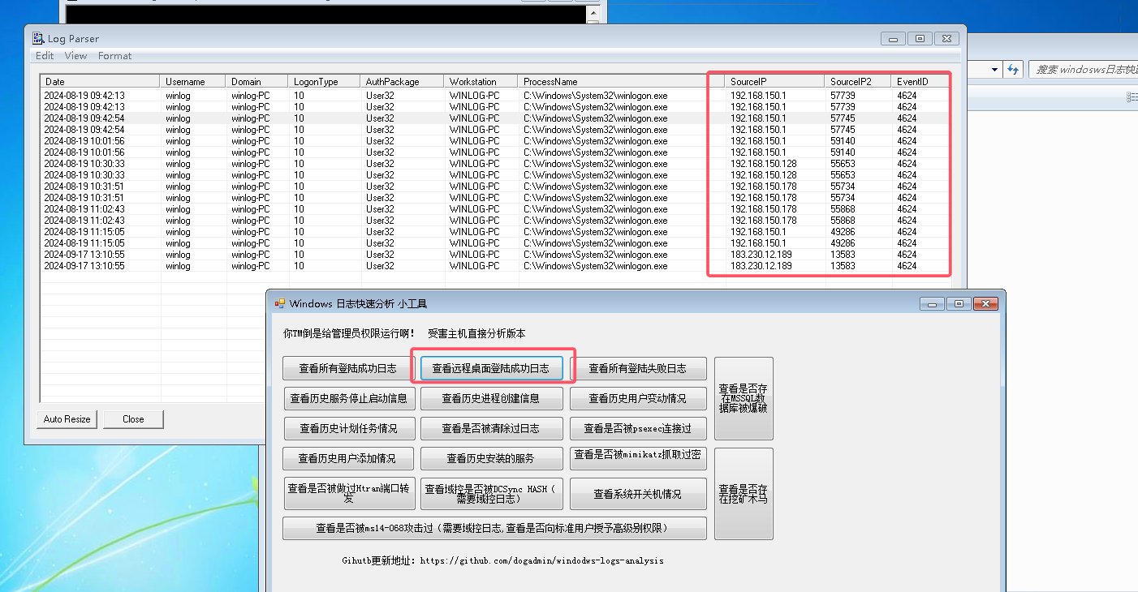Click 查看是否被清除过日志 button
Viewport: 1138px width, 592px height.
[490, 428]
